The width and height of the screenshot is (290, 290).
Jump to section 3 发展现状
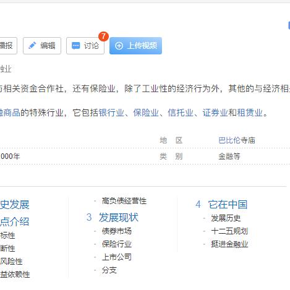tap(118, 218)
